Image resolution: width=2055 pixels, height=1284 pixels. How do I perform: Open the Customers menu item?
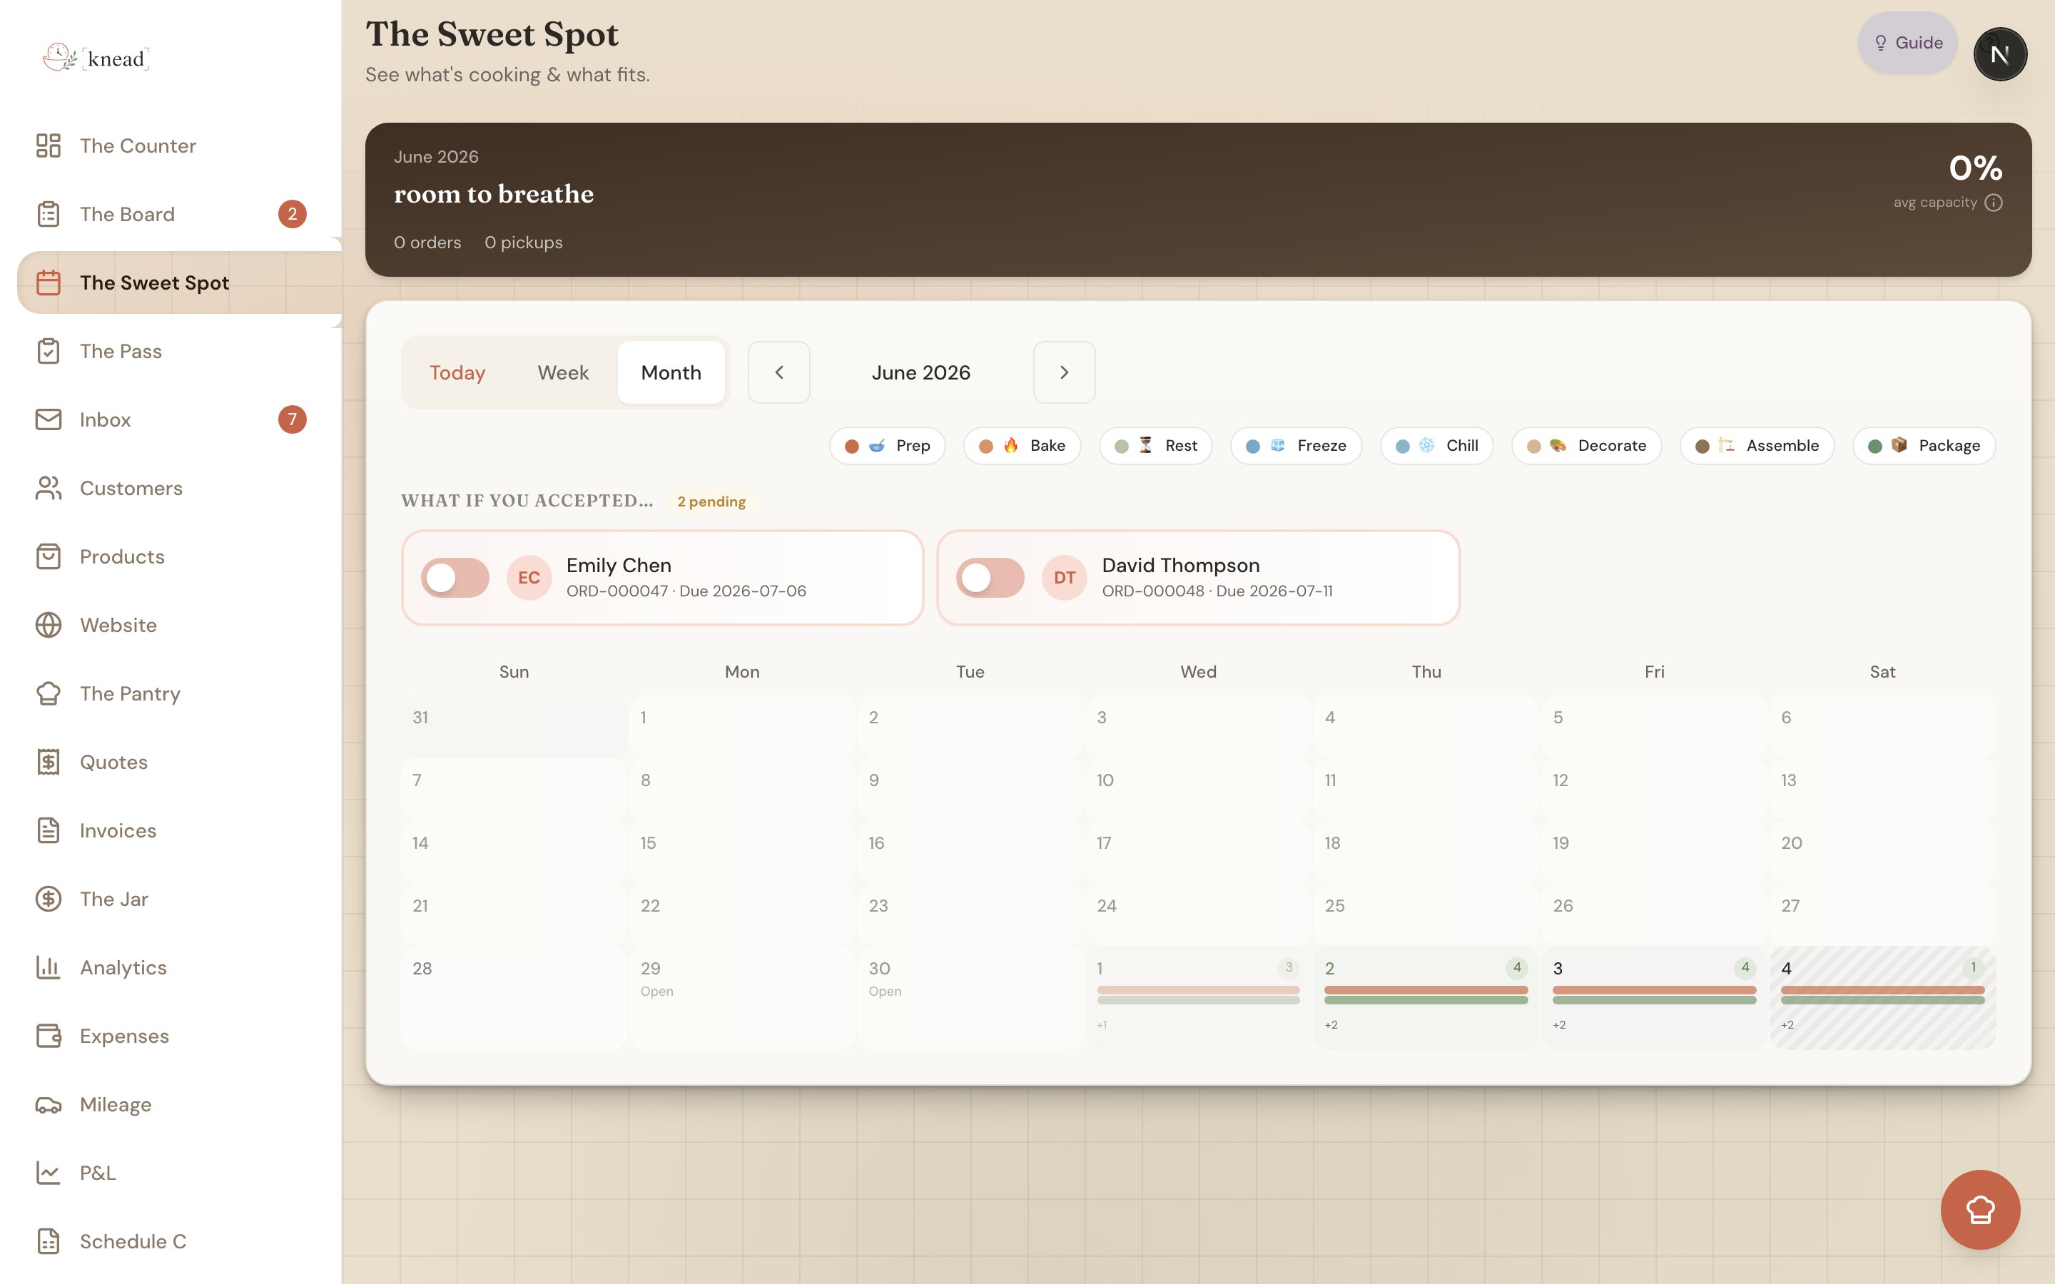click(171, 489)
